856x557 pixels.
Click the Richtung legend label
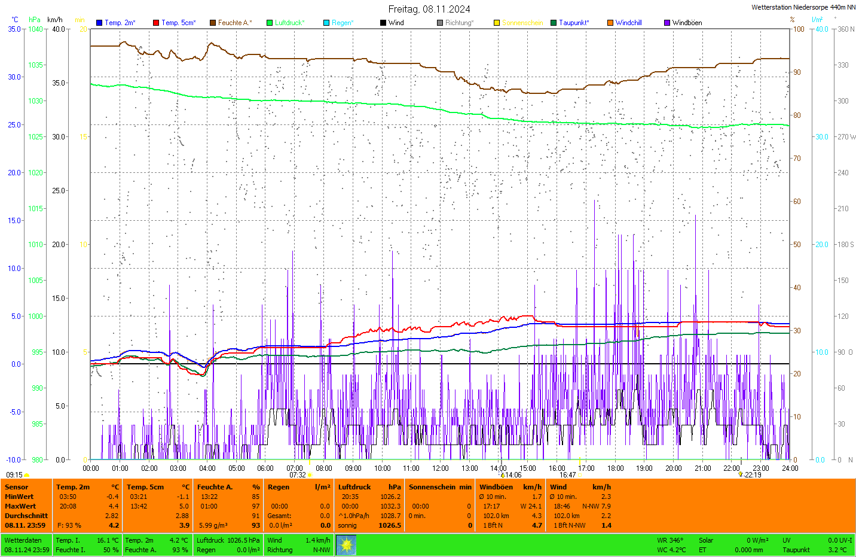(459, 23)
